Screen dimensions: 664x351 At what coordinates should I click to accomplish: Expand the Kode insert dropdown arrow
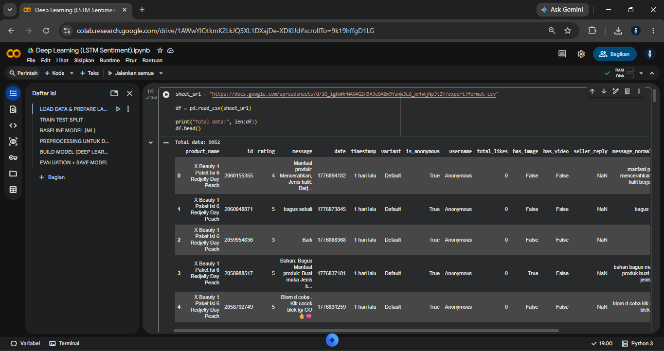pos(72,73)
